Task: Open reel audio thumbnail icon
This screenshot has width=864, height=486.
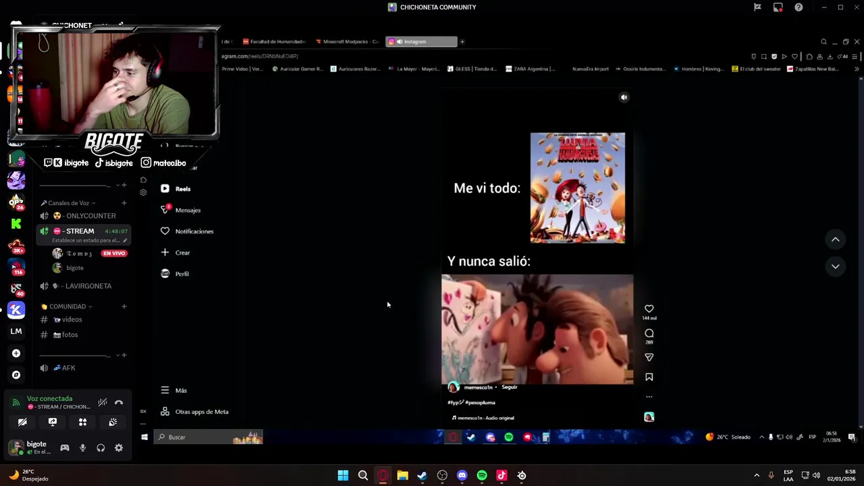Action: click(x=649, y=417)
